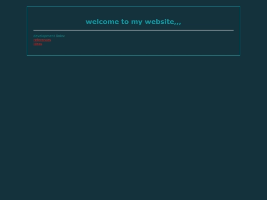
Task: Click the 'welcome to my website,,,' heading
Action: point(133,22)
